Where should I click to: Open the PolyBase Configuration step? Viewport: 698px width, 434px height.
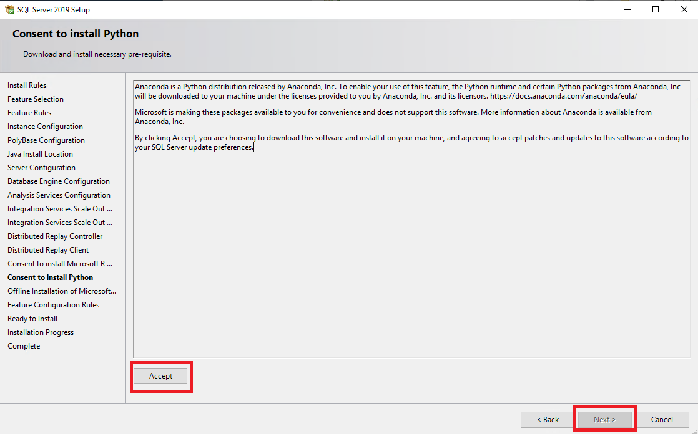tap(46, 140)
